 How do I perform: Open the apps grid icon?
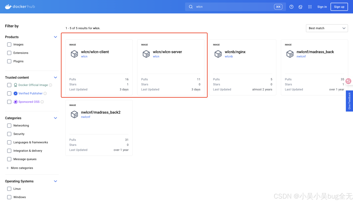(310, 7)
